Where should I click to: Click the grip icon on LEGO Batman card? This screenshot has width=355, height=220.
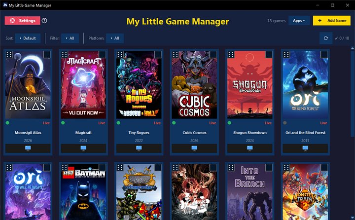pos(64,168)
